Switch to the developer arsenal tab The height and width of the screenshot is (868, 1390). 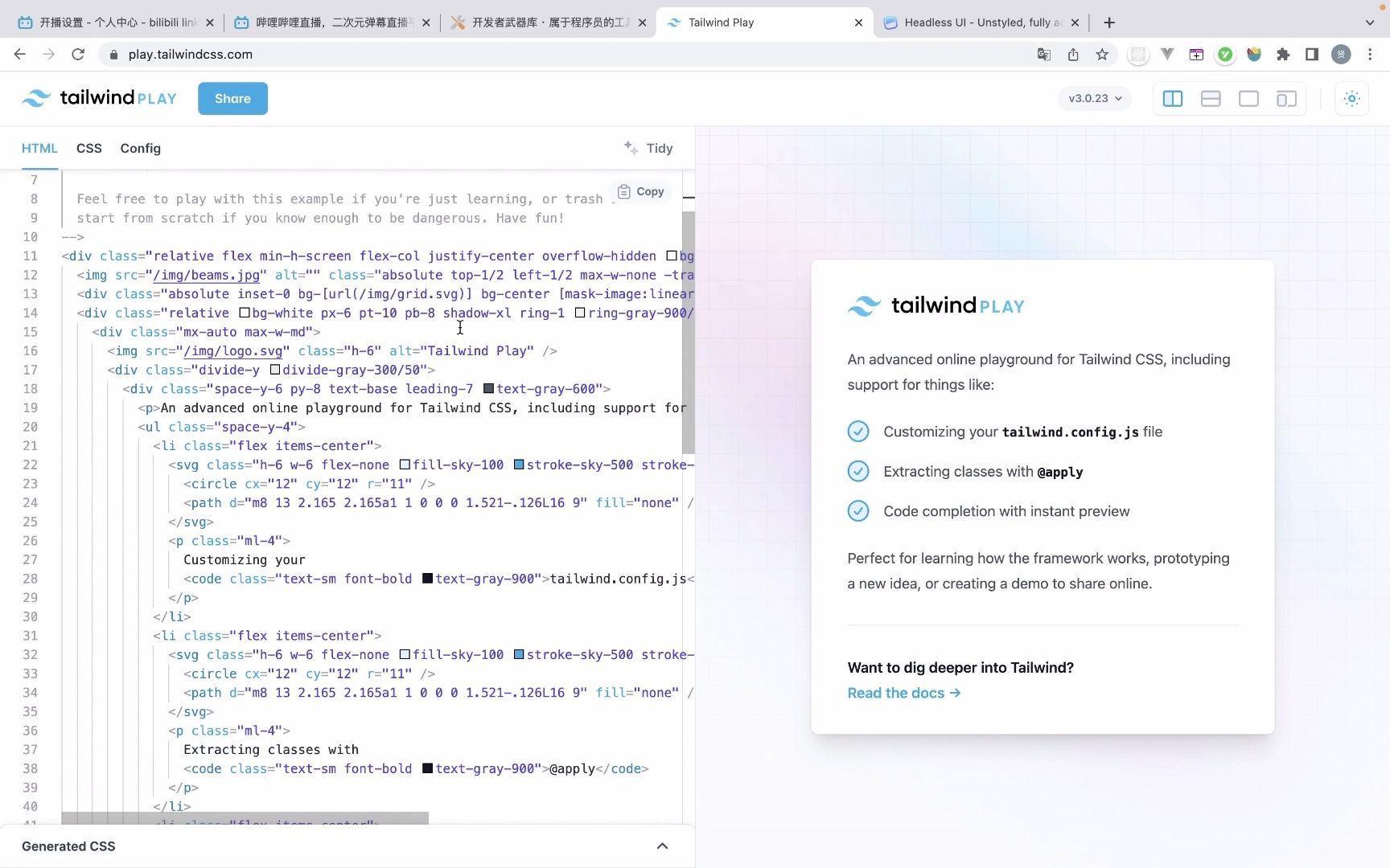(549, 23)
